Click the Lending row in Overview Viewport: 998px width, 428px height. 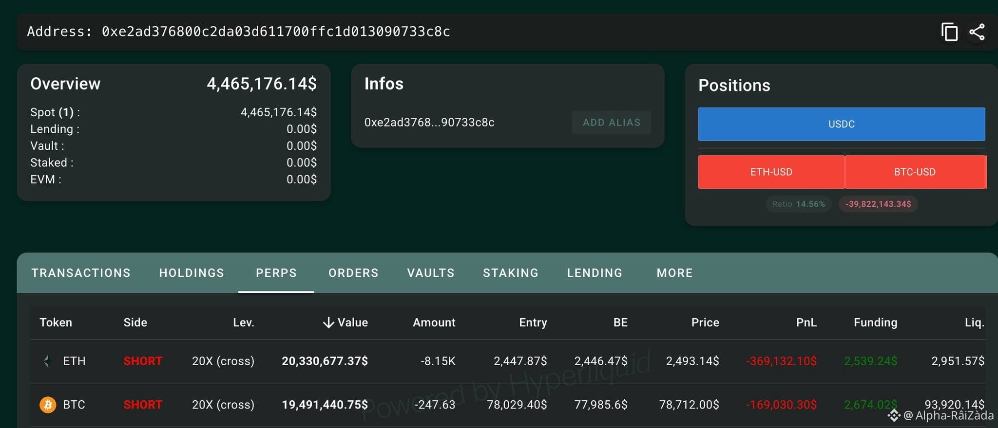[173, 129]
